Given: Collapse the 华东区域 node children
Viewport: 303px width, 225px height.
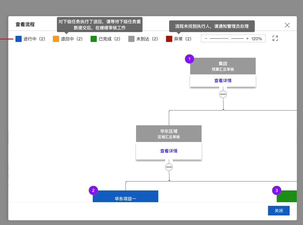Looking at the screenshot, I should click(x=169, y=167).
